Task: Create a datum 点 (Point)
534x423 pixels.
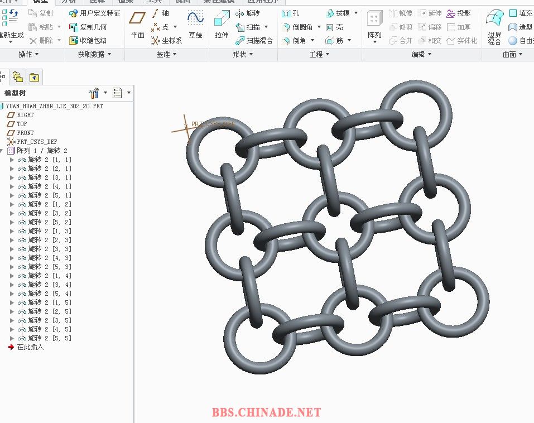Action: (160, 27)
